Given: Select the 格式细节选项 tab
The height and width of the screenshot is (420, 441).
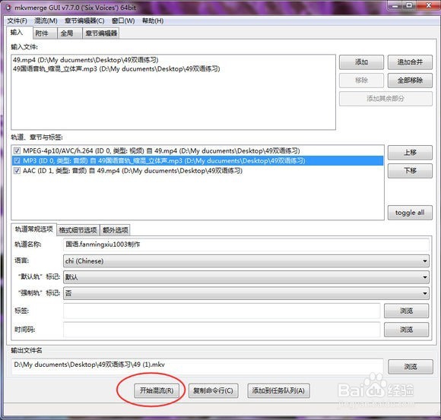Looking at the screenshot, I should (78, 230).
